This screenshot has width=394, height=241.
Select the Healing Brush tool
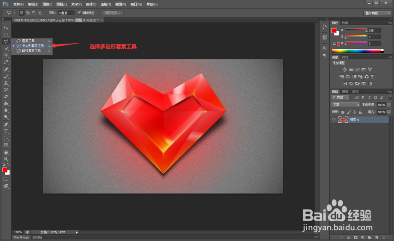(6, 70)
